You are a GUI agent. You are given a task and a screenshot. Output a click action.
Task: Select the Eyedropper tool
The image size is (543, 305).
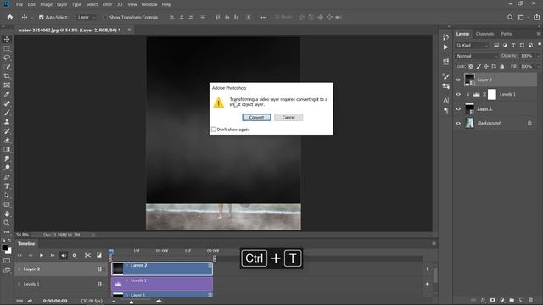click(x=7, y=94)
